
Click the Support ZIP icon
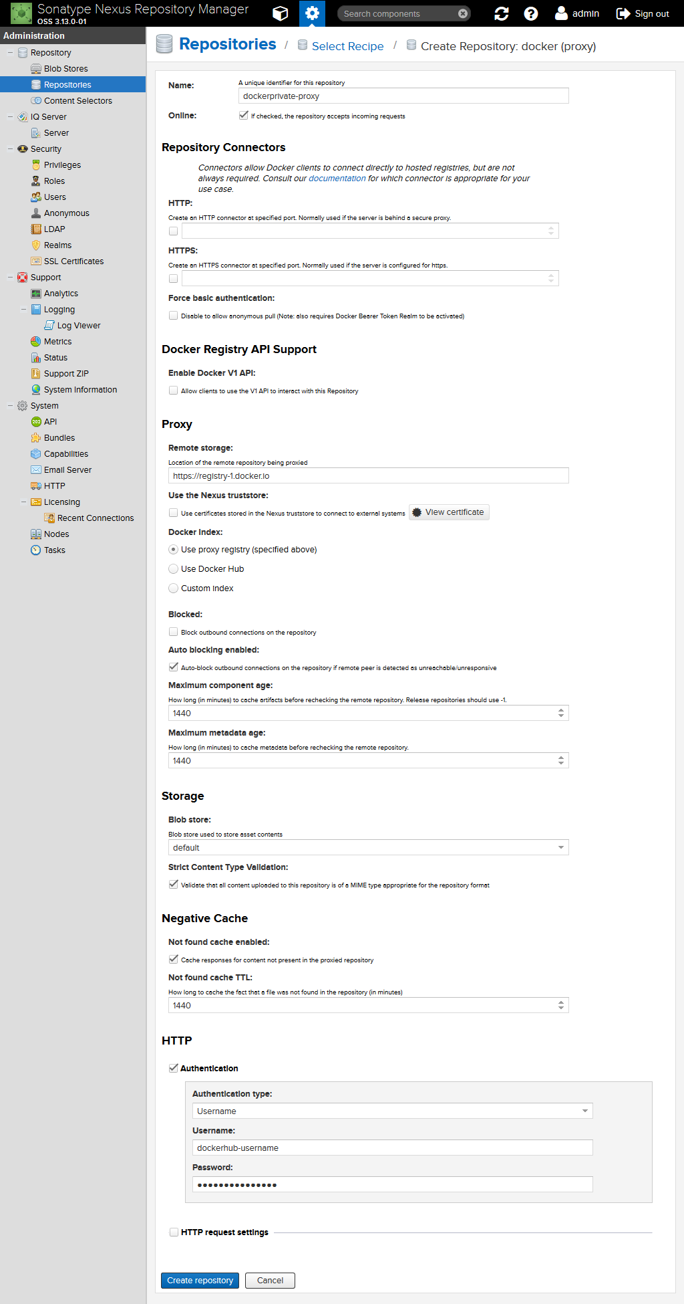36,374
